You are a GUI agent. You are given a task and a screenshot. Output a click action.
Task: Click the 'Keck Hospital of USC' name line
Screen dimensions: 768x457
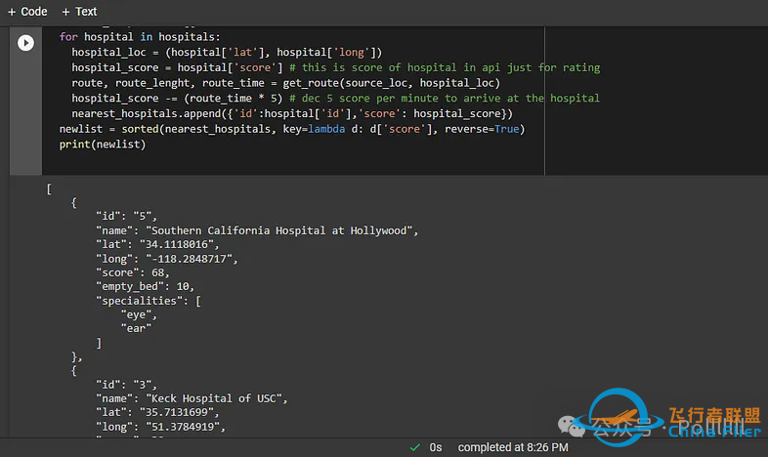[x=192, y=398]
